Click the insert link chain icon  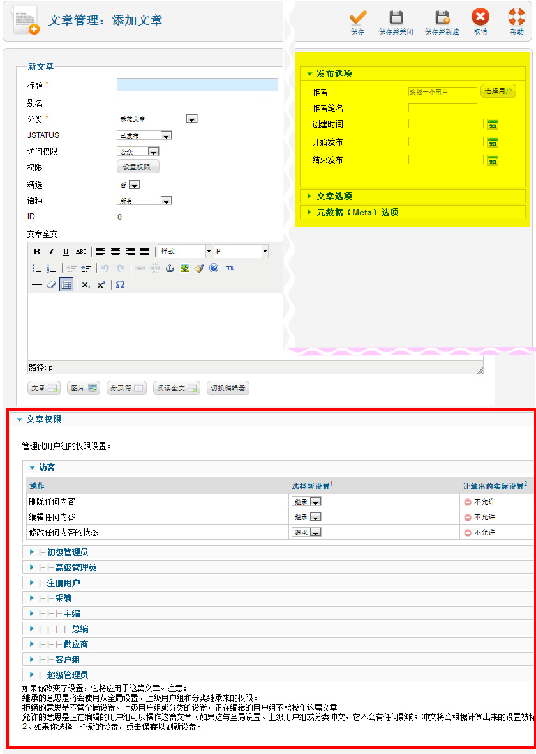(140, 268)
